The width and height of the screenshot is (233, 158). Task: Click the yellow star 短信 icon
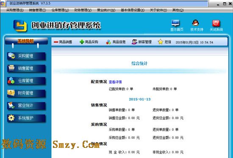pos(161,42)
